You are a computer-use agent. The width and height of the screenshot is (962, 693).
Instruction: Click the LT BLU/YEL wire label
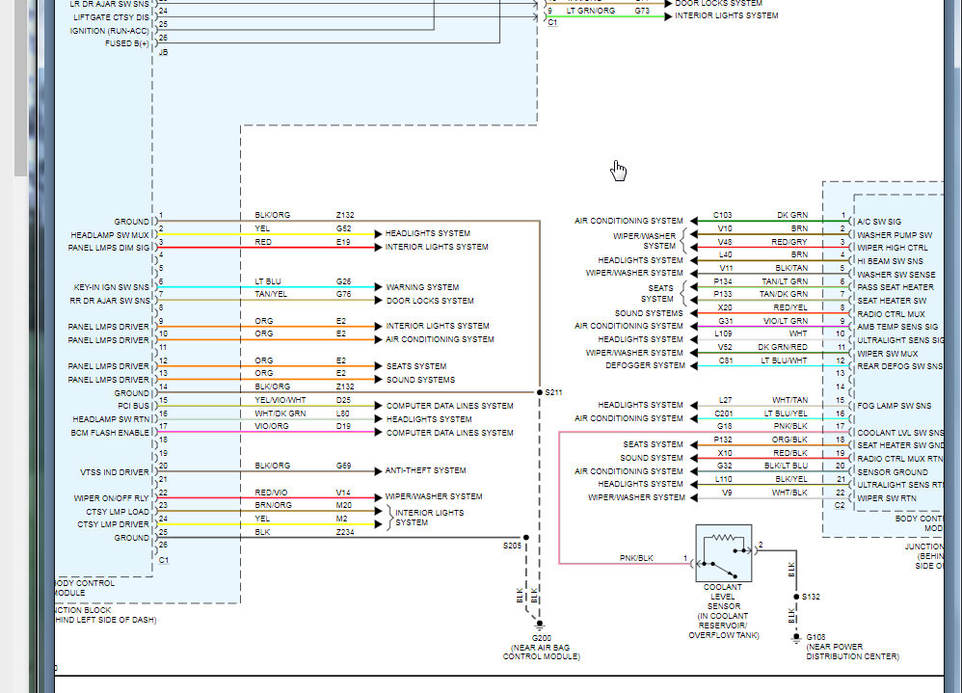(x=786, y=413)
